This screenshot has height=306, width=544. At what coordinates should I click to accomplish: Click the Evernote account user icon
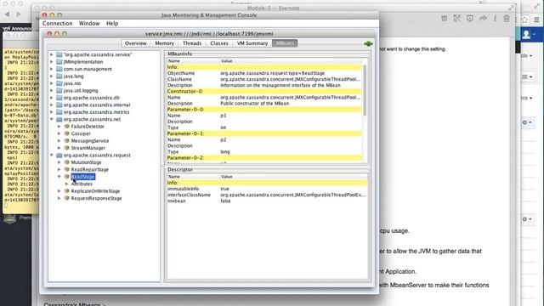click(527, 34)
